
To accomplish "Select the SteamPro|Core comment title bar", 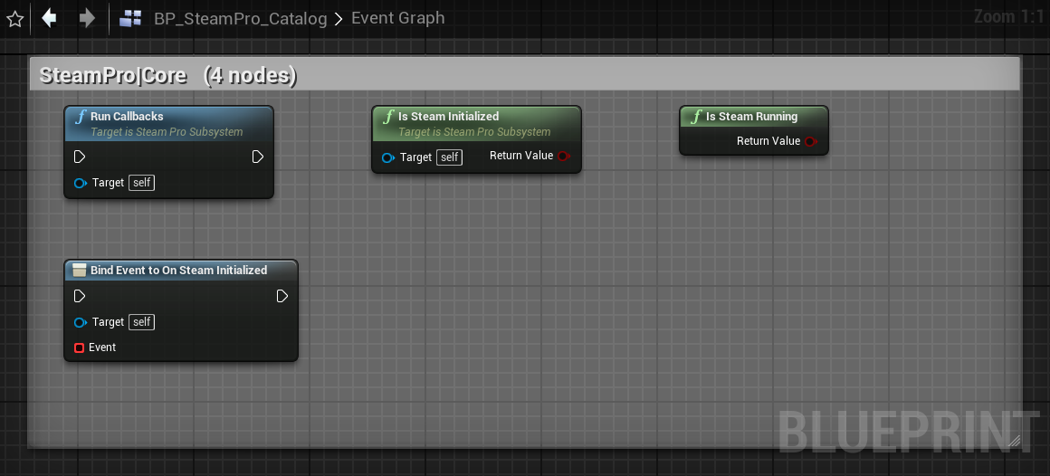I will coord(524,74).
